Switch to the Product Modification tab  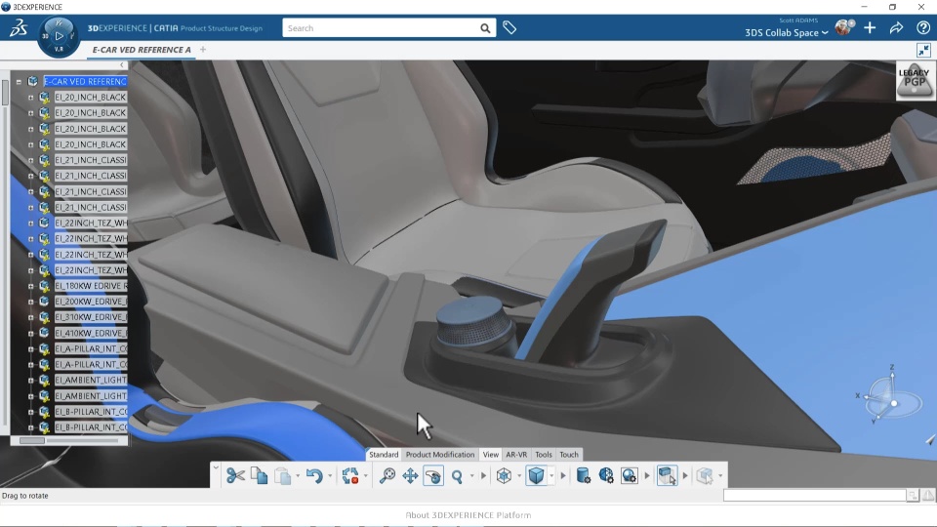point(440,455)
